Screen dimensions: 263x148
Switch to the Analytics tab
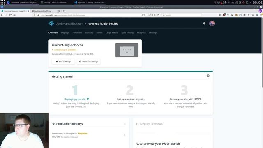tap(141, 33)
